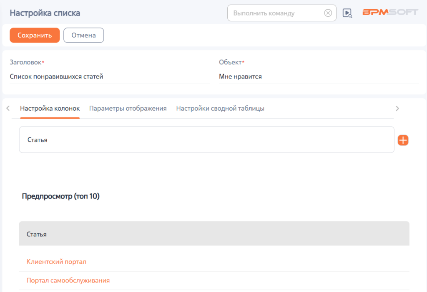Screen dimensions: 427x292
Task: Click the Предпросмотр (топ 10) heading
Action: [61, 196]
